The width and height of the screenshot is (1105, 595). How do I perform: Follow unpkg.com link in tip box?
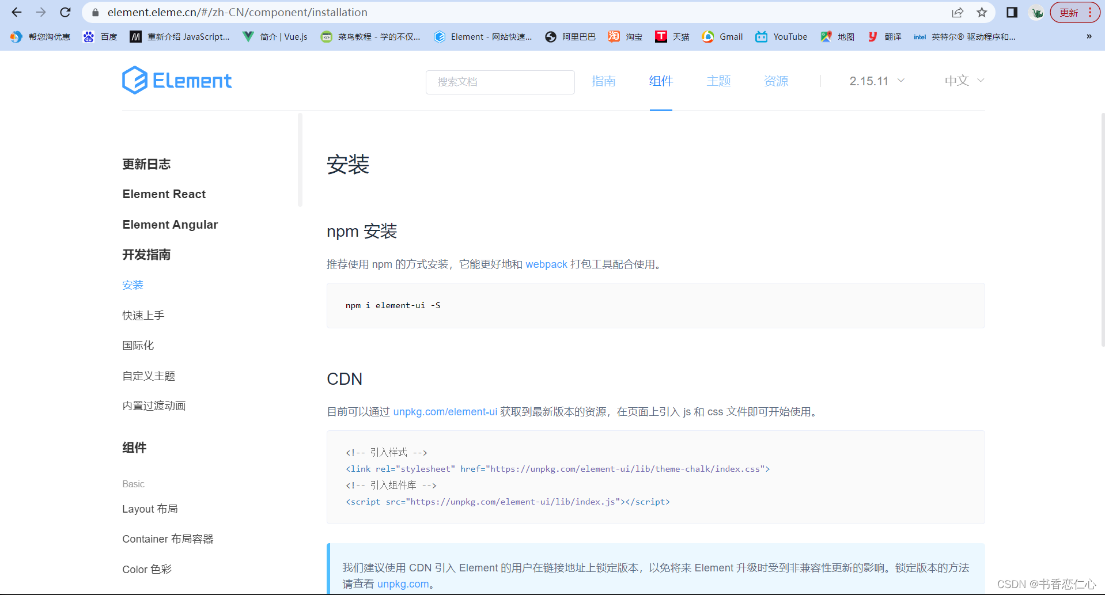pos(403,584)
